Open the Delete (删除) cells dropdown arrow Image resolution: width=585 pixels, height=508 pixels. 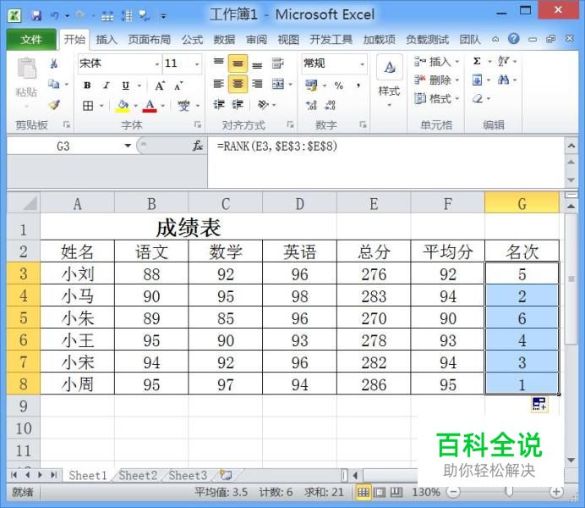click(x=457, y=80)
